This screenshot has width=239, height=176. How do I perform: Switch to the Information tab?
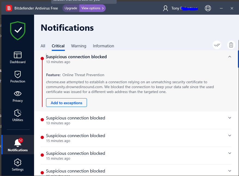104,46
